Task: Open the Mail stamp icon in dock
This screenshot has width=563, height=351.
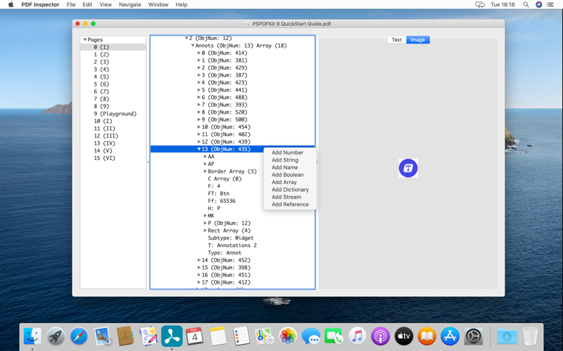Action: tap(102, 336)
